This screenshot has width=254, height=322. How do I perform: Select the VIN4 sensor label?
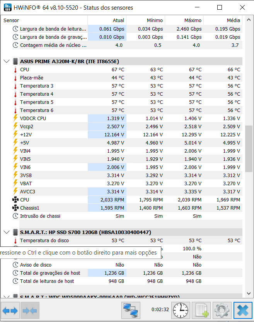pos(25,151)
